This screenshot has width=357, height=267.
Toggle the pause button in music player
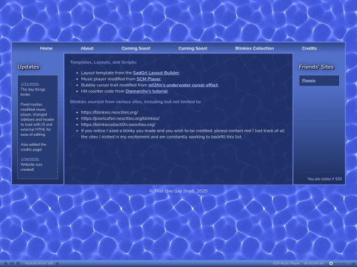coord(12,263)
